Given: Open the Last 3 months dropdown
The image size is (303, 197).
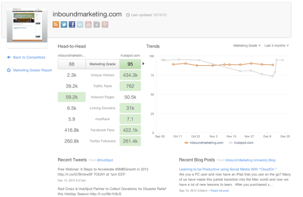Looking at the screenshot, I should point(277,45).
